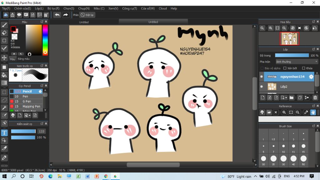
Task: Enable the Xén bớt checkbox
Action: pyautogui.click(x=285, y=68)
